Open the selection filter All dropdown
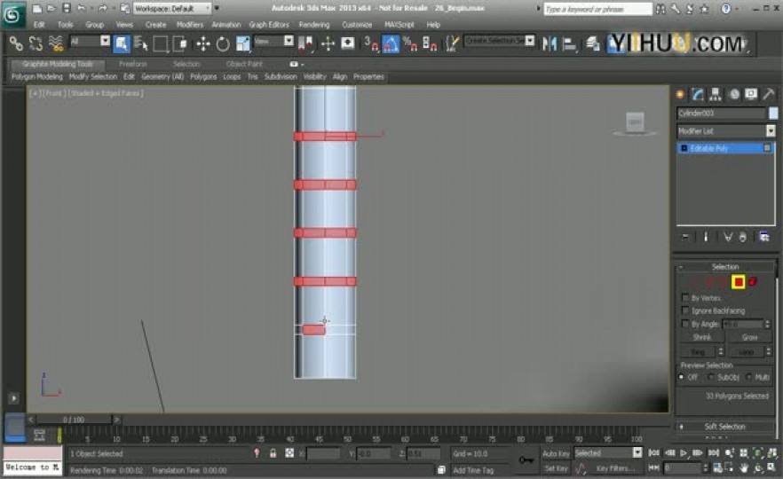The width and height of the screenshot is (783, 479). pyautogui.click(x=90, y=42)
